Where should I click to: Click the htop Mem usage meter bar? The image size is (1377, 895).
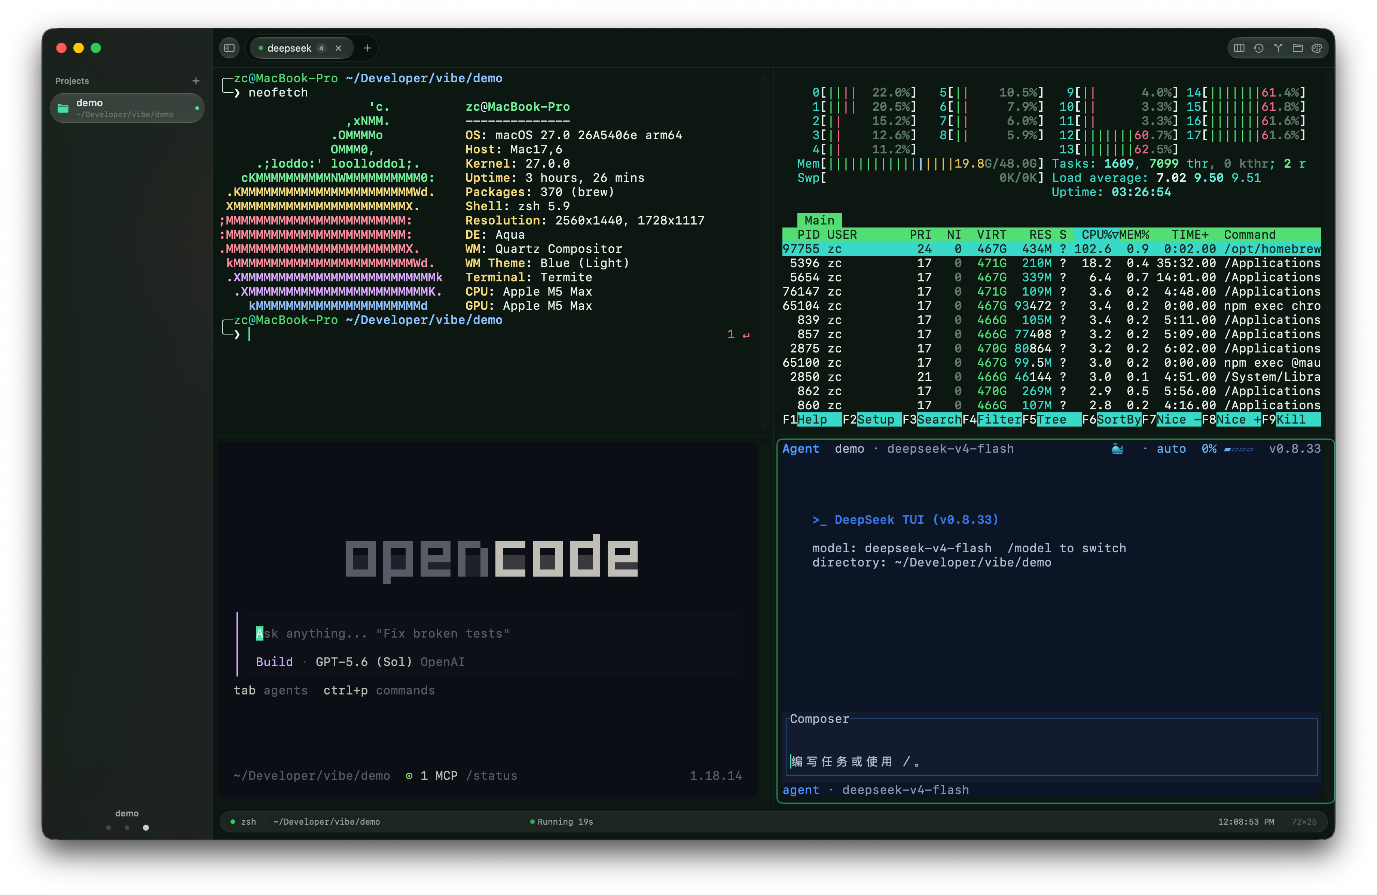[x=920, y=164]
